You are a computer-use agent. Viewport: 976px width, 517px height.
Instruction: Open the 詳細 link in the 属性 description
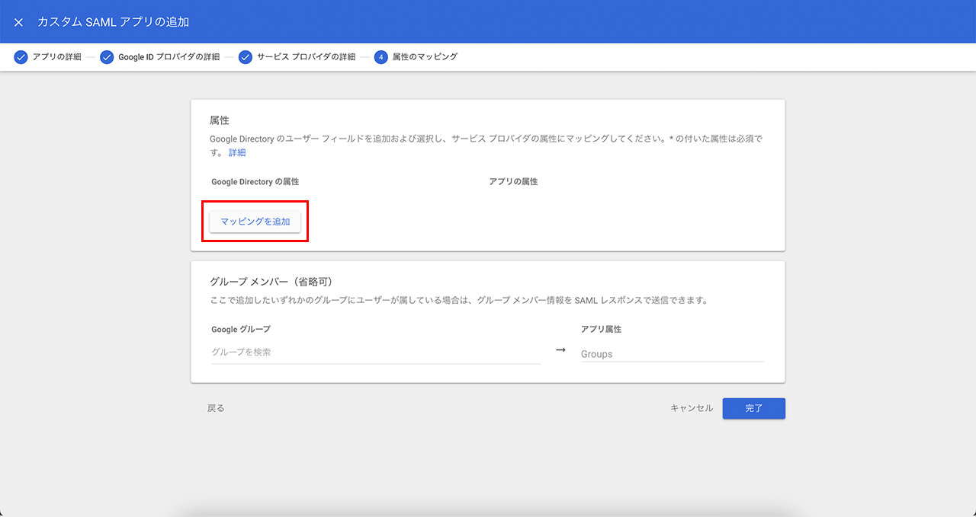pyautogui.click(x=237, y=153)
